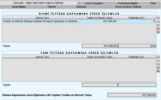This screenshot has height=100, width=161.
Task: Click empty Tam İstisna Toplam tutar field
Action: point(100,85)
